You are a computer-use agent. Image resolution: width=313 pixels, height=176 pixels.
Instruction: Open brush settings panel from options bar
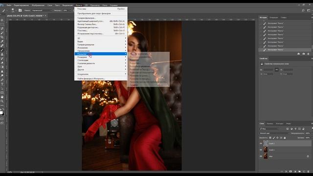pos(20,10)
